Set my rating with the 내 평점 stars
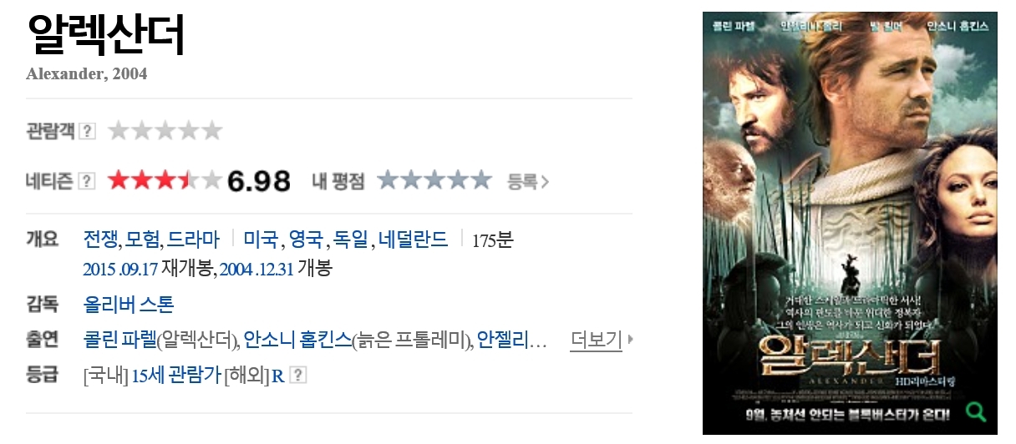 (x=434, y=180)
